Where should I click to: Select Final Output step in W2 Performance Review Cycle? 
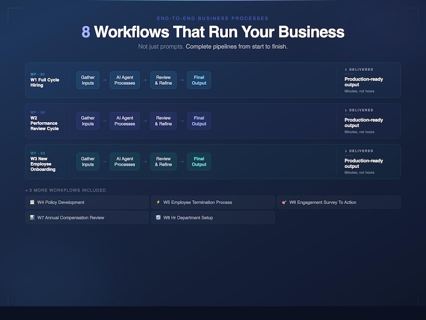(199, 121)
